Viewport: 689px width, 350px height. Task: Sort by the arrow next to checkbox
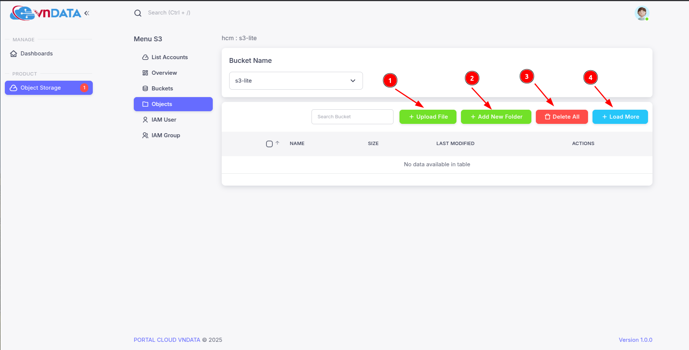pyautogui.click(x=278, y=143)
